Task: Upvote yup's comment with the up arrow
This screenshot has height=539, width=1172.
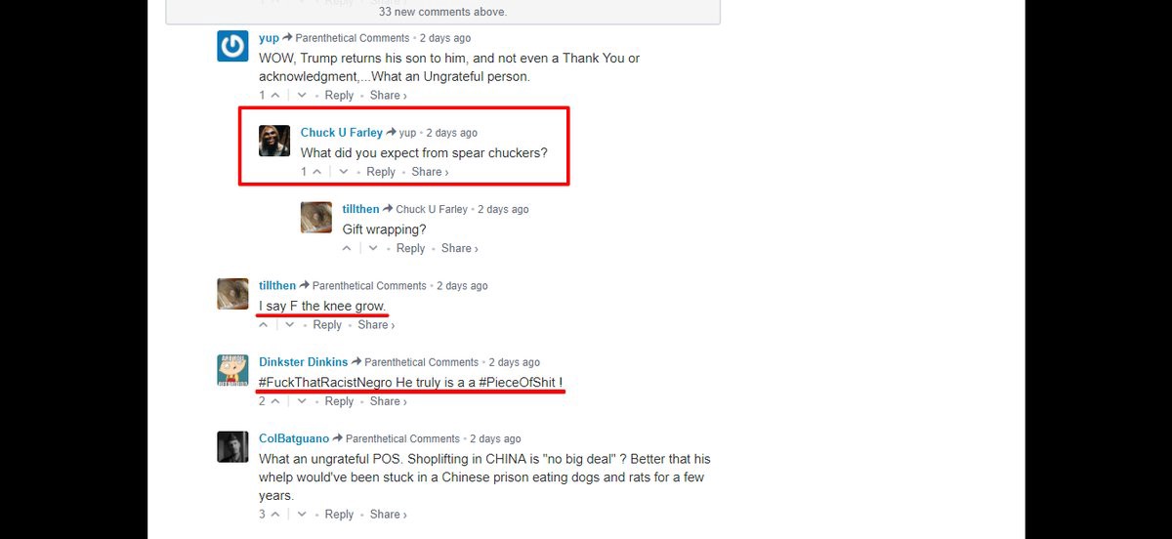Action: 275,96
